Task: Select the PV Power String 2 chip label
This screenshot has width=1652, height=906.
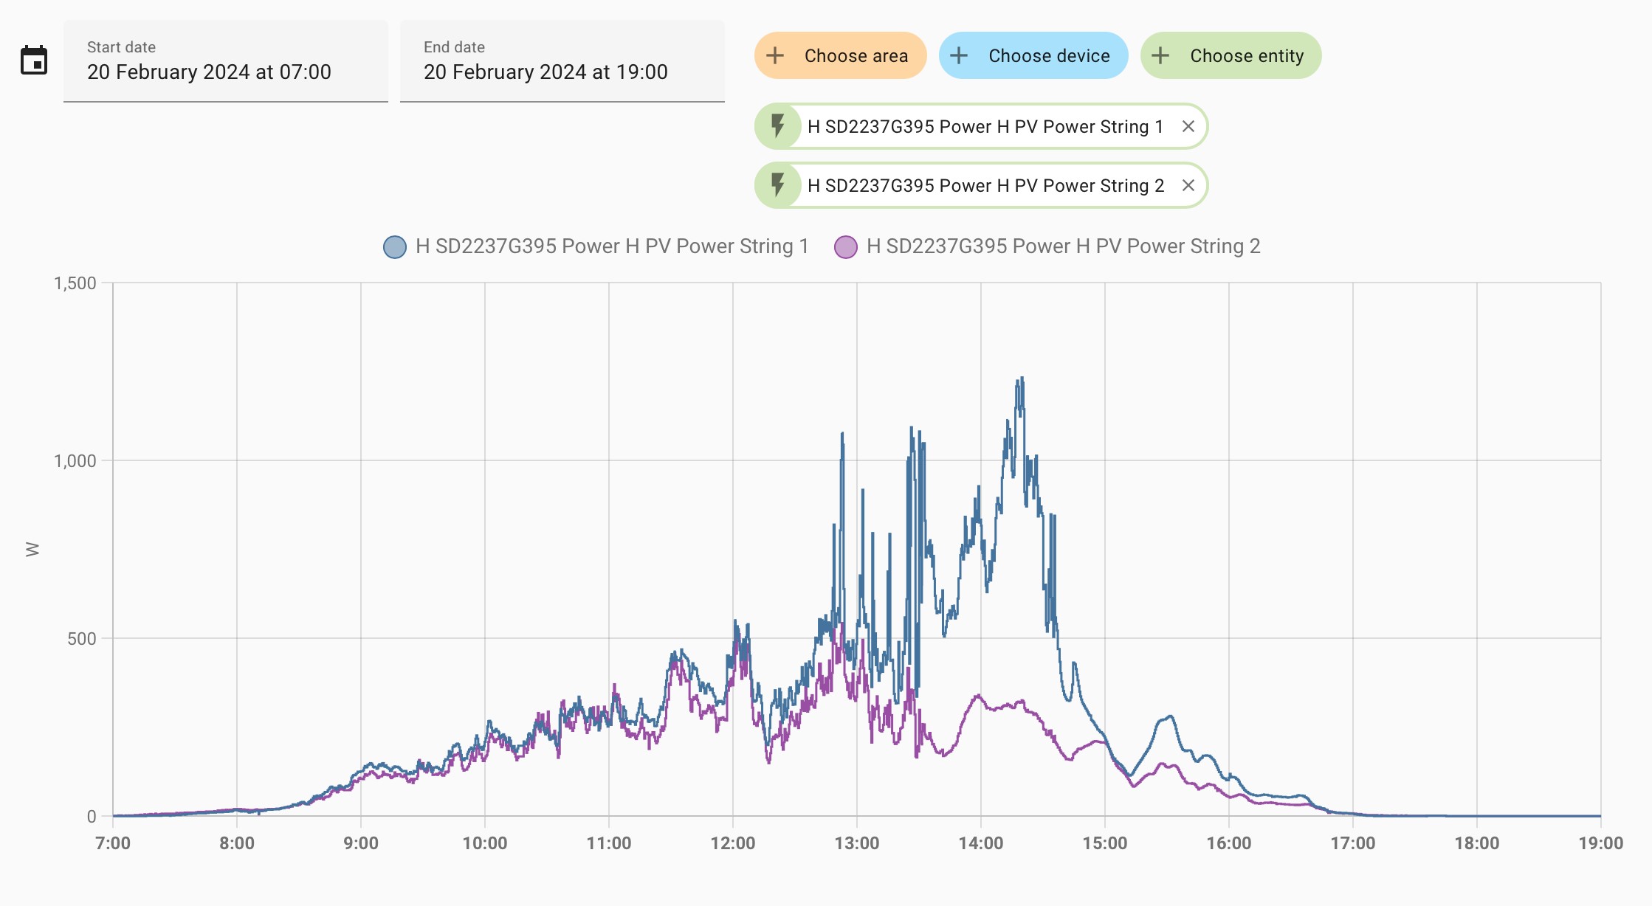Action: (x=985, y=186)
